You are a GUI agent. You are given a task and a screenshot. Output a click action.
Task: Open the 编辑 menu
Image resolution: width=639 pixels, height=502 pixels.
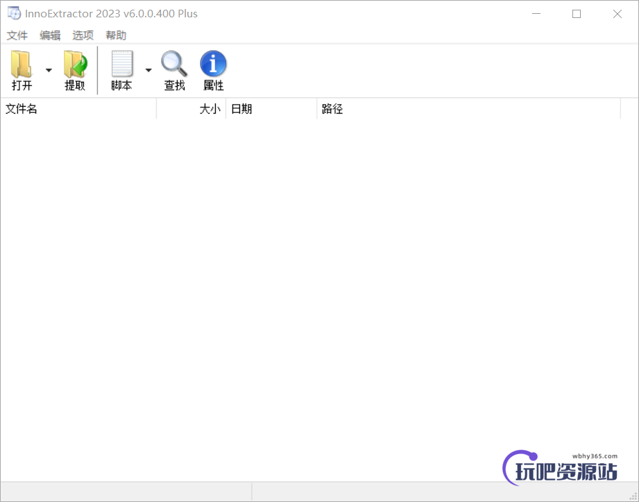pyautogui.click(x=50, y=35)
